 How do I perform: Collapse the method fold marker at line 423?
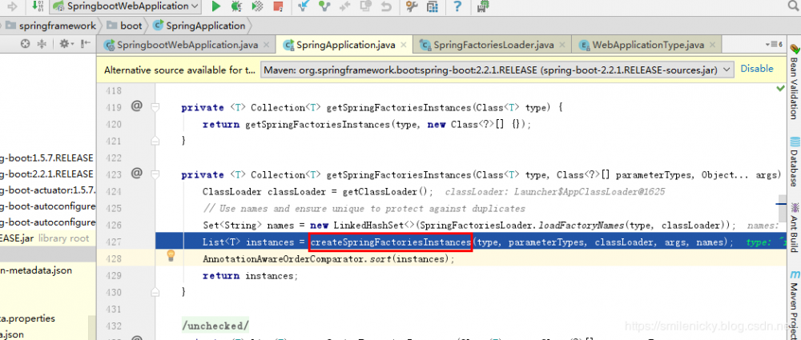tap(155, 174)
